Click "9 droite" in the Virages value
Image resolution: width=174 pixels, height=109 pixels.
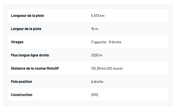(x=115, y=42)
